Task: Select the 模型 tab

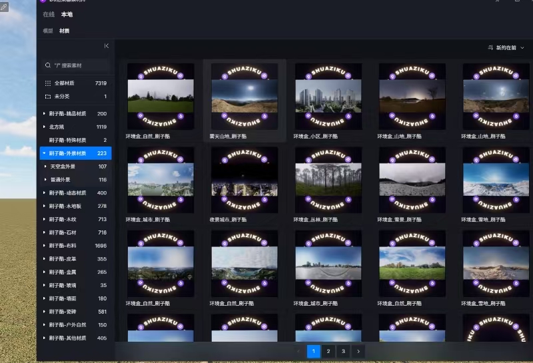Action: click(48, 31)
